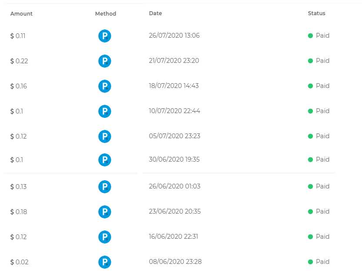Viewport: 362px width, 276px height.
Task: Click the PayPal icon for the $0.13 payment
Action: [104, 187]
